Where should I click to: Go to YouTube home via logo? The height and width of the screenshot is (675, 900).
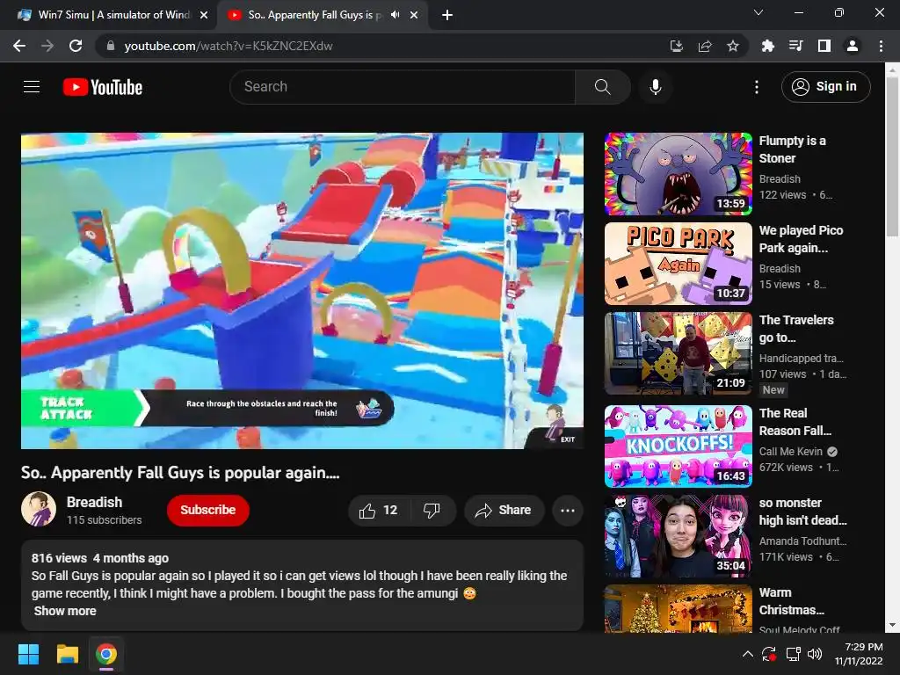[103, 87]
